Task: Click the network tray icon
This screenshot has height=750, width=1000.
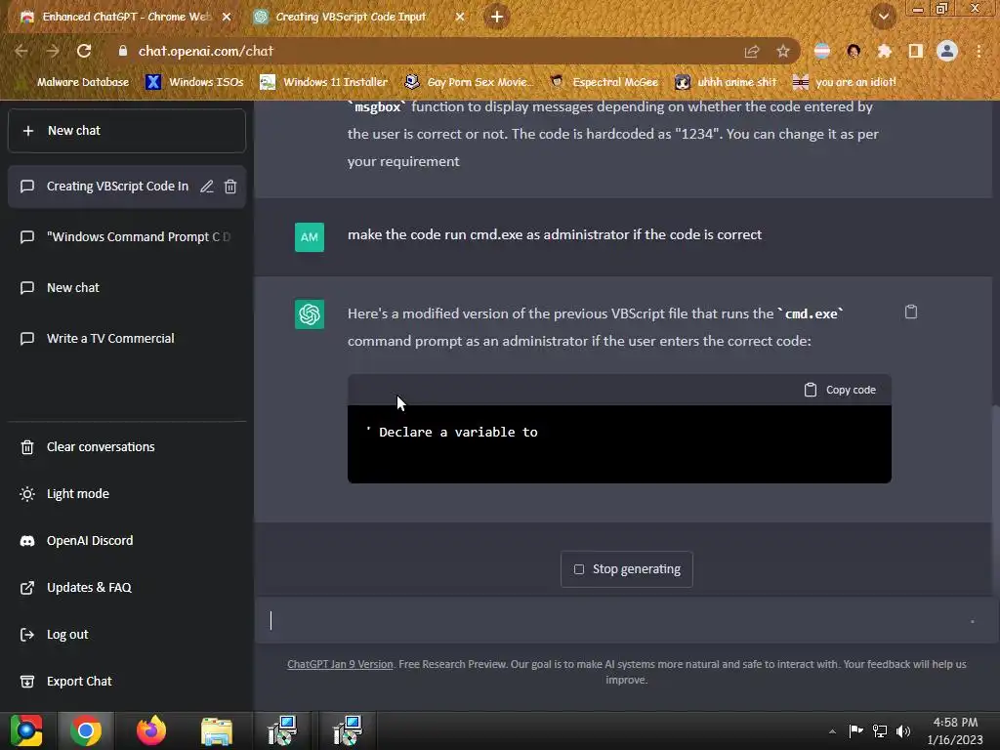Action: click(880, 730)
